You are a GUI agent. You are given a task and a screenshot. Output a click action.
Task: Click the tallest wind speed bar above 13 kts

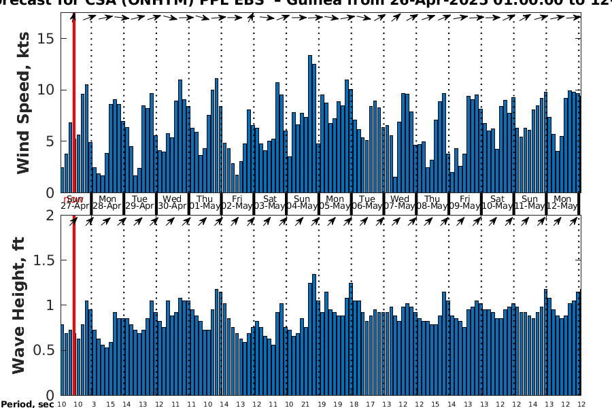[x=310, y=124]
